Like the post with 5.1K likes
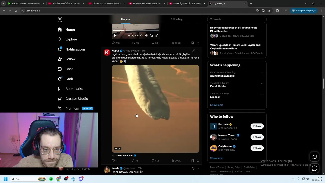 click(x=155, y=43)
